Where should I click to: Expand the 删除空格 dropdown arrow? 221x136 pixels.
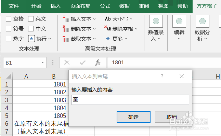click(x=136, y=29)
